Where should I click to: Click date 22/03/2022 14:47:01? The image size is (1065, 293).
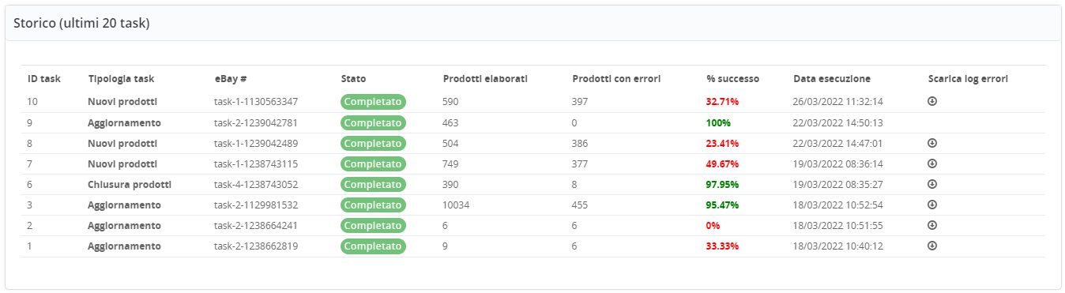(837, 143)
